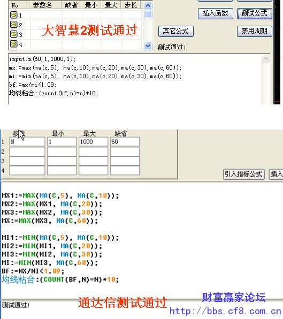283x319 pixels.
Task: Select the 最大 column header in top table
Action: click(111, 5)
